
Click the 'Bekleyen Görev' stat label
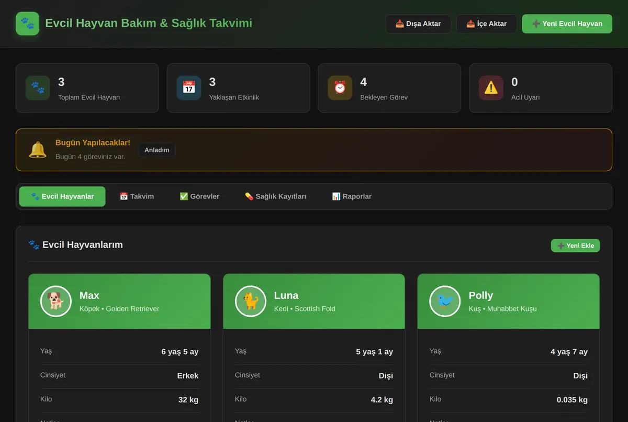(384, 97)
